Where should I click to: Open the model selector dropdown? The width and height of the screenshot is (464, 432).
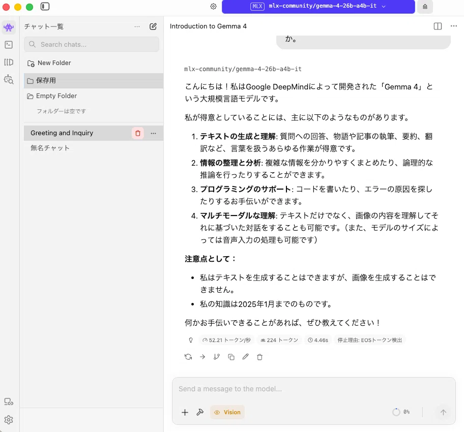click(x=318, y=7)
